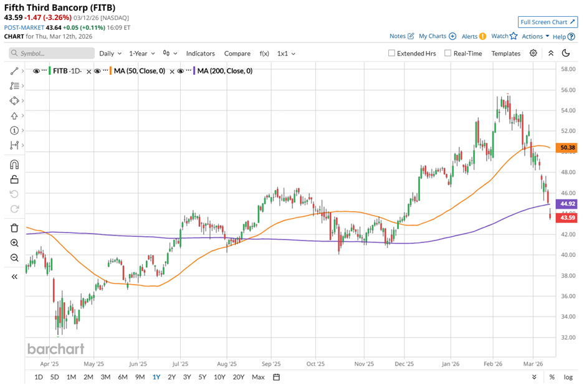Enable the Extended Hrs checkbox

click(x=391, y=54)
